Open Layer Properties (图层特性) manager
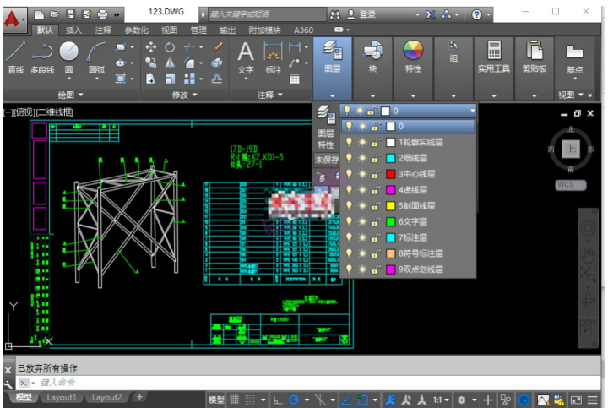608x408 pixels. 326,128
